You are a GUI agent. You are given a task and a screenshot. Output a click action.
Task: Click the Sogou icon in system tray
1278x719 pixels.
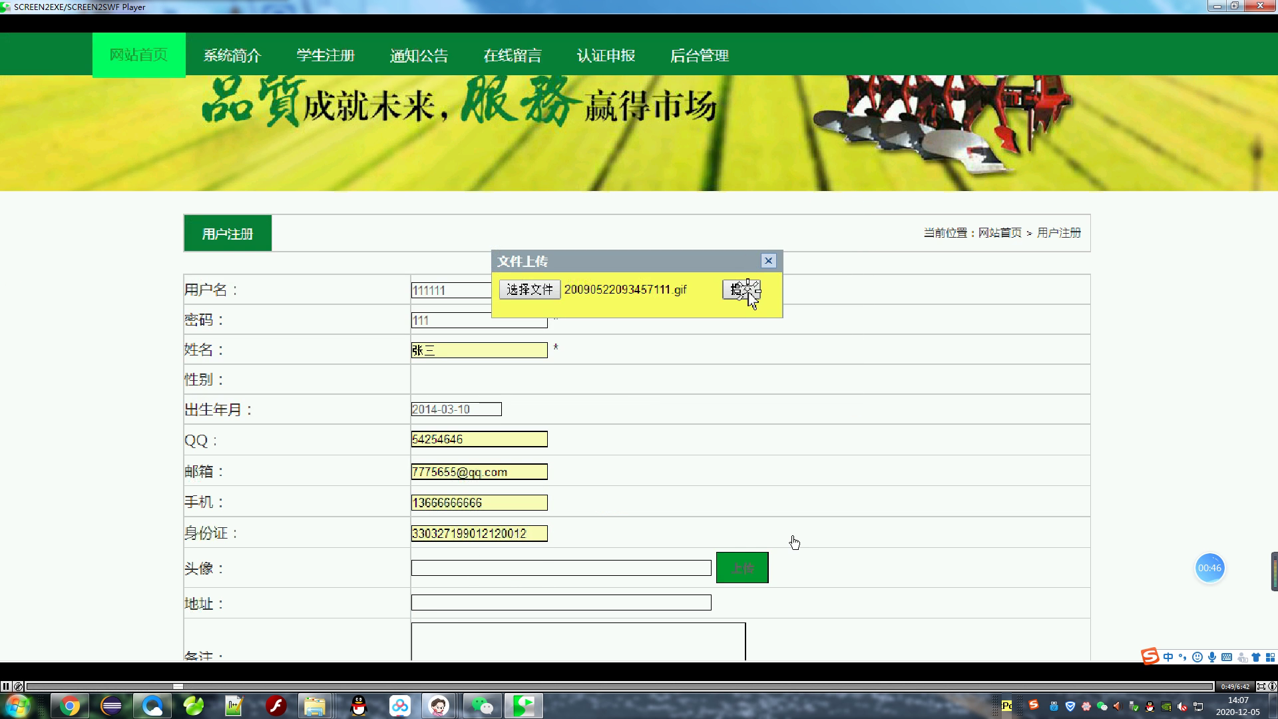(x=1033, y=705)
